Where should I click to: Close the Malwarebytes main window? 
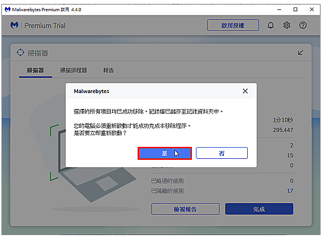tap(312, 9)
